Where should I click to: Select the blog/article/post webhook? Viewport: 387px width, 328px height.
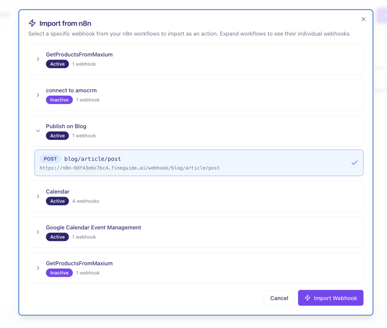tap(199, 163)
